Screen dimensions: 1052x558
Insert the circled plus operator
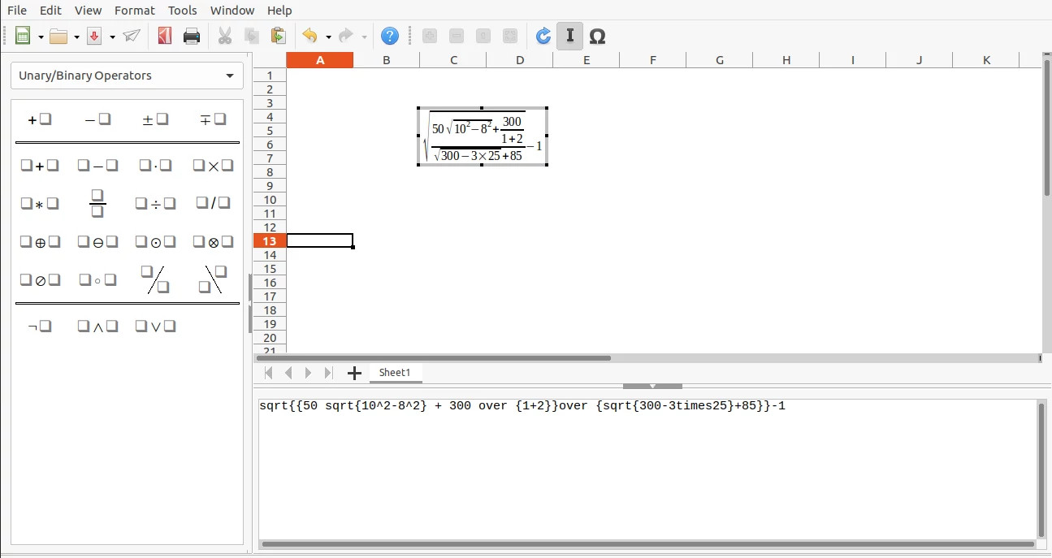[x=40, y=241]
